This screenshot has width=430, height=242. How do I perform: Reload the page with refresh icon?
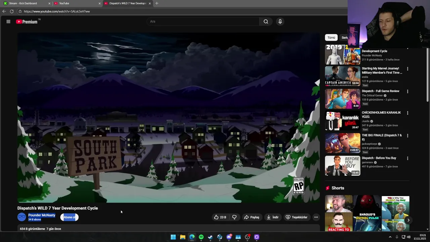(12, 11)
